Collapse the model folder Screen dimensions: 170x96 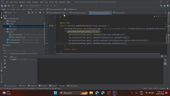coord(5,24)
